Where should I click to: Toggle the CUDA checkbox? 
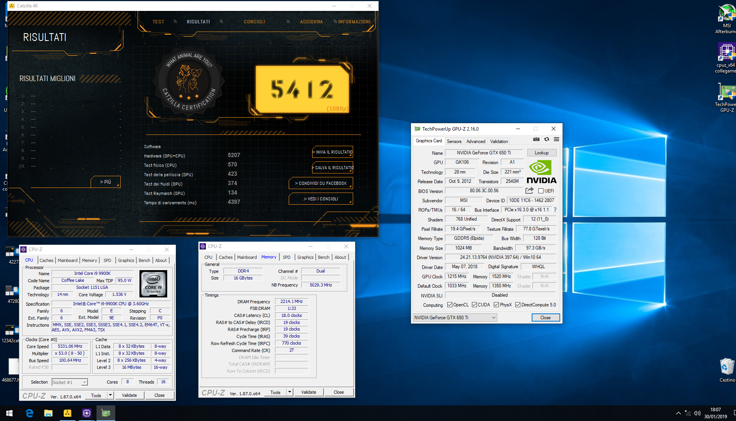pos(474,305)
